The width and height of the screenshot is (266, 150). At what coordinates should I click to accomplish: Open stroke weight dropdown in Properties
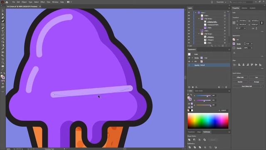[x=251, y=44]
